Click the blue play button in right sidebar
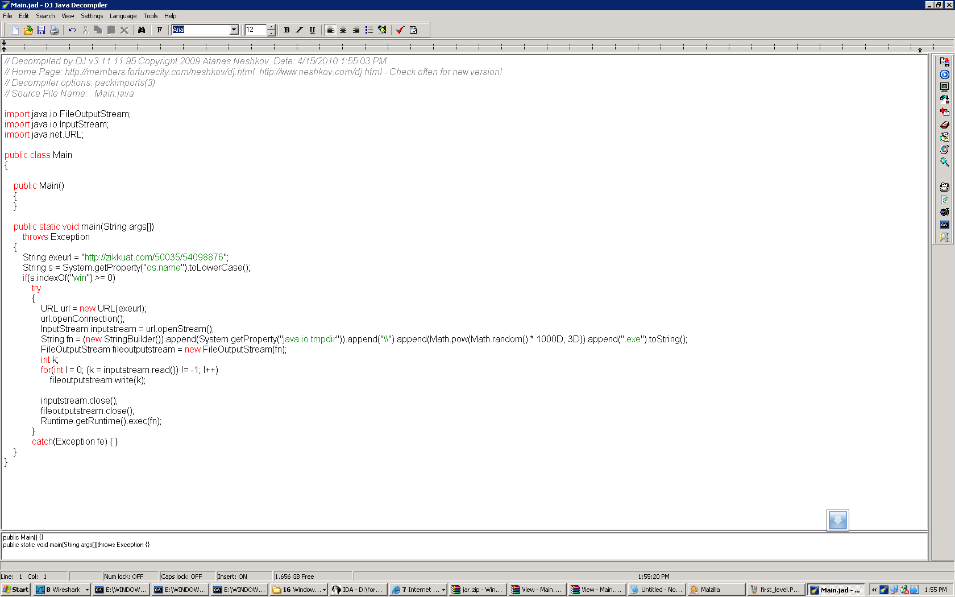The image size is (955, 597). click(x=944, y=74)
